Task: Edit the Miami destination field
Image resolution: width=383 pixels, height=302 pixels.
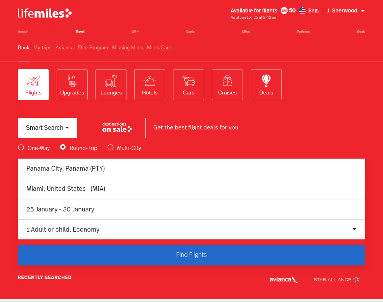Action: click(x=192, y=189)
